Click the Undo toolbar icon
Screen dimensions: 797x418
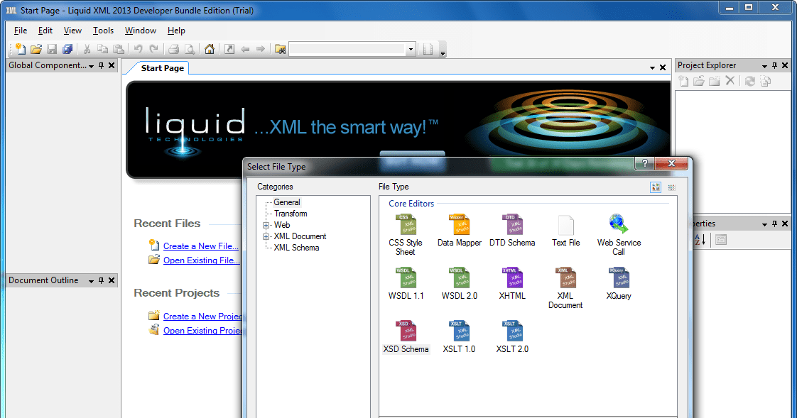pyautogui.click(x=138, y=49)
